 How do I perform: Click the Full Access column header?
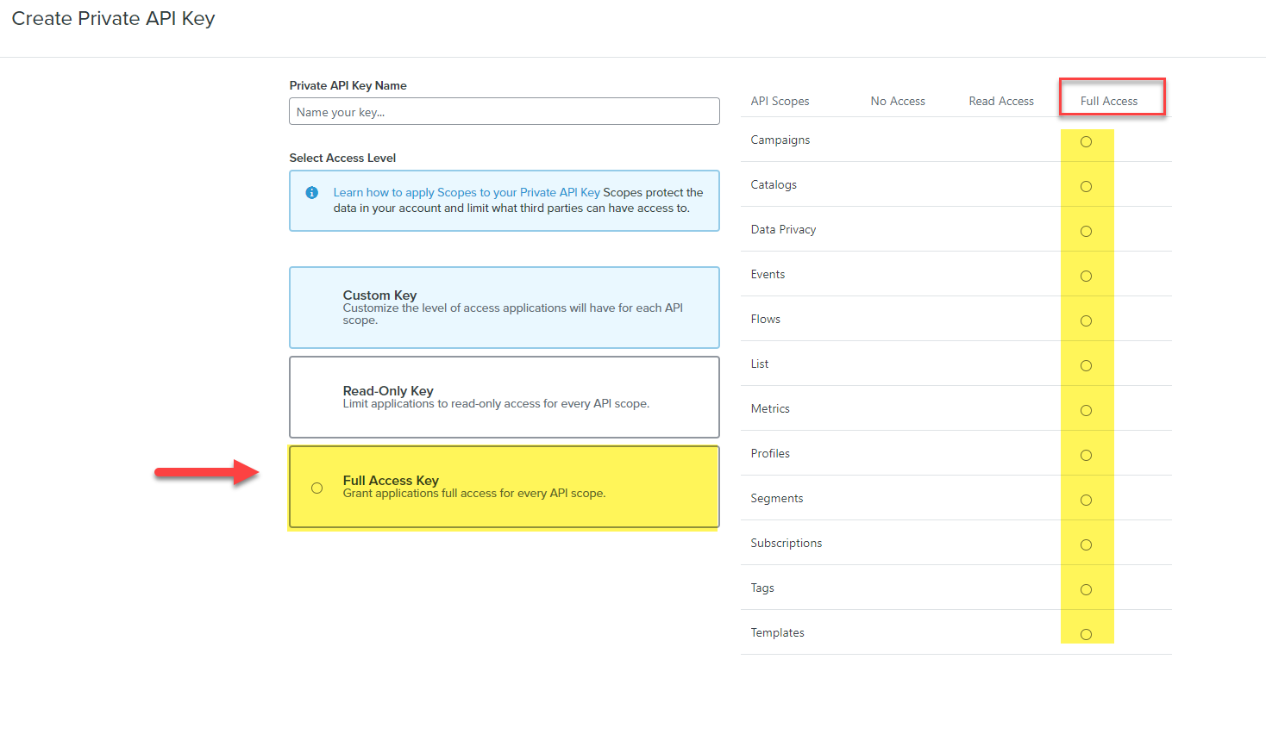point(1108,101)
